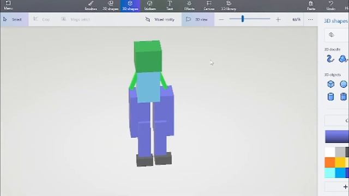349x196 pixels.
Task: Click the light blue torso of the model
Action: coord(148,87)
